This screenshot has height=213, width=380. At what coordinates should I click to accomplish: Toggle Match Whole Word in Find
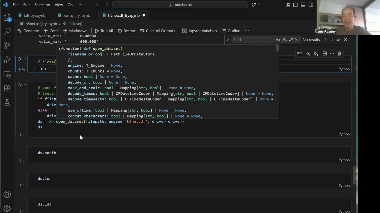[284, 40]
